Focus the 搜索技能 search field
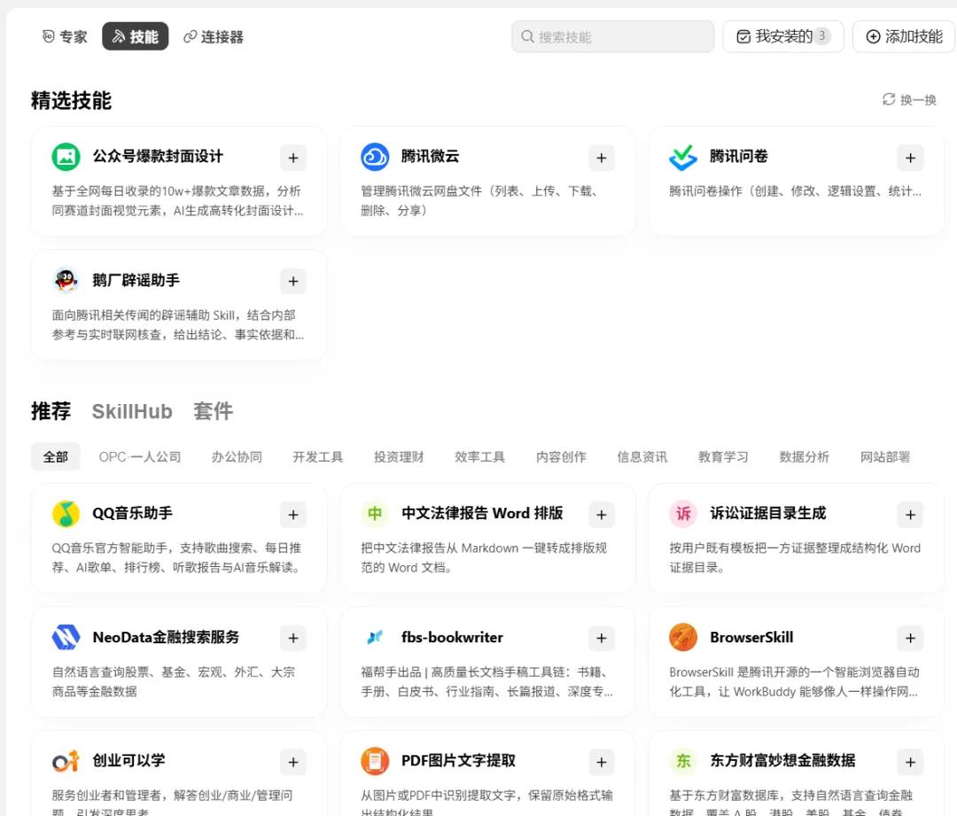Screen dimensions: 957x816 click(x=613, y=36)
